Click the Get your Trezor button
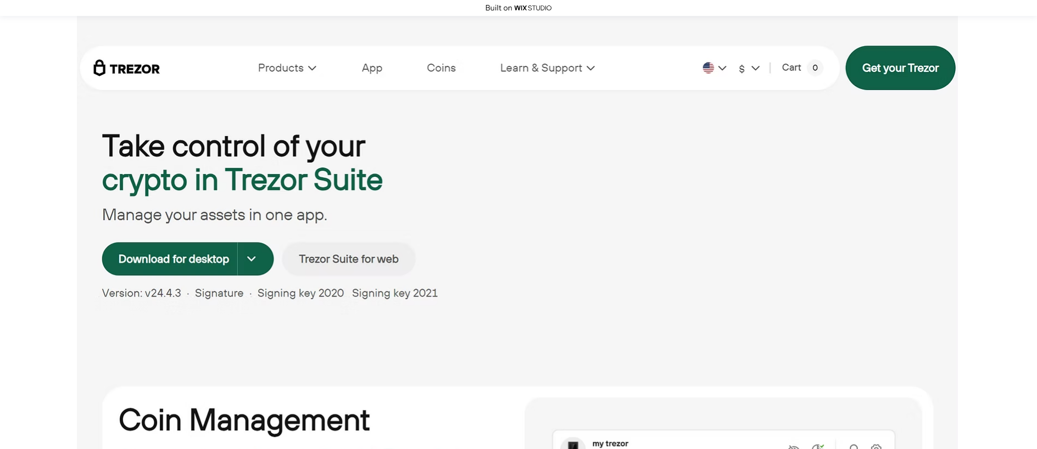 900,68
